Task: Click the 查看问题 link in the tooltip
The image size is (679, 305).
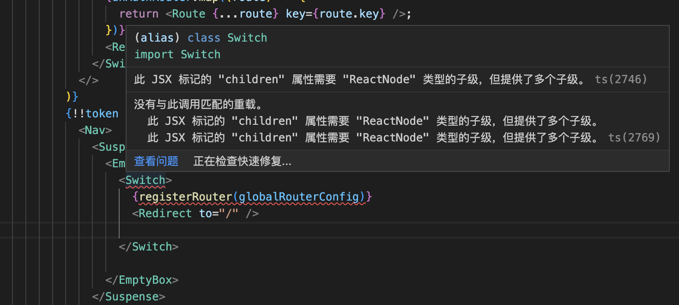Action: click(156, 161)
